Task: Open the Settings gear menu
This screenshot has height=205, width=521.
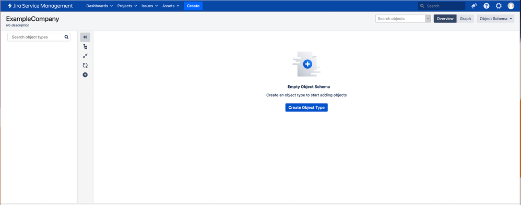Action: (499, 6)
